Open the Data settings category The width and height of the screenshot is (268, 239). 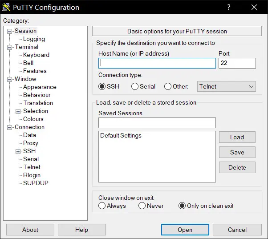pos(29,135)
